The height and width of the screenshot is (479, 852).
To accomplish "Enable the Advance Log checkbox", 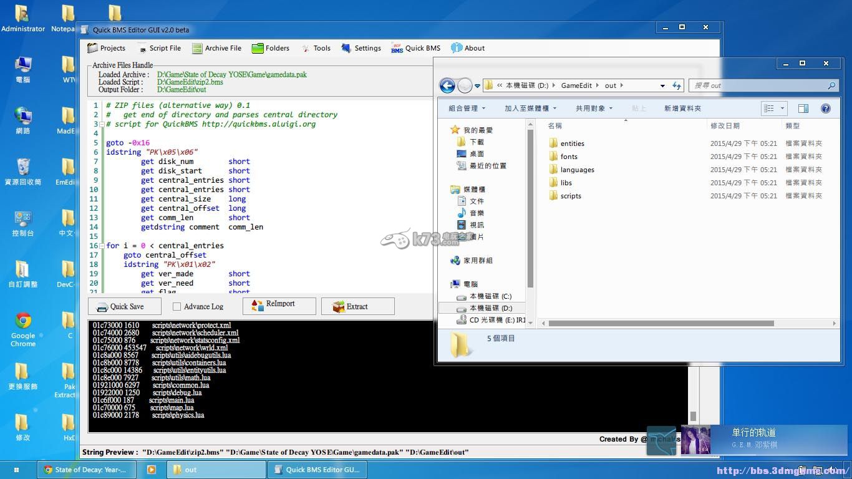I will pos(177,306).
